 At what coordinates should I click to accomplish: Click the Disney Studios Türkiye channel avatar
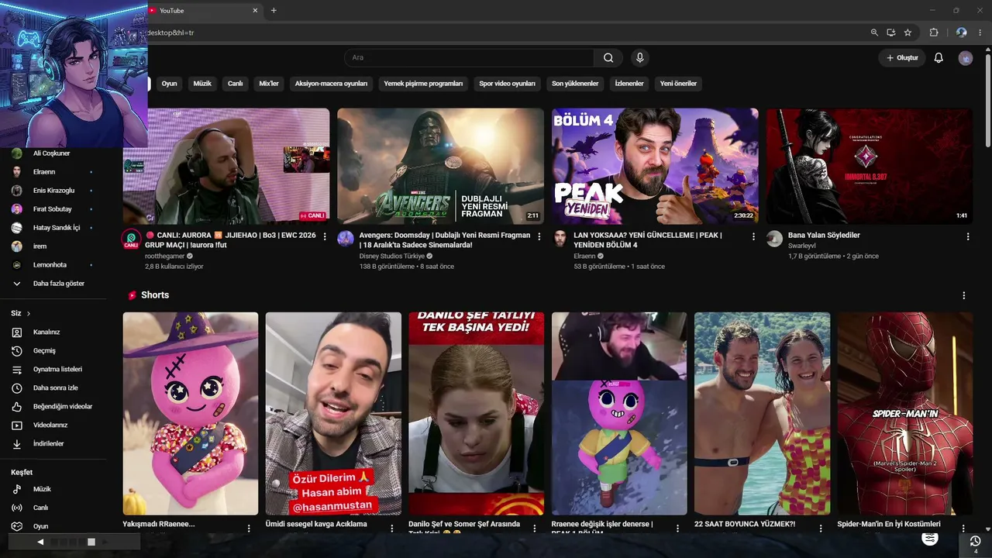tap(346, 238)
